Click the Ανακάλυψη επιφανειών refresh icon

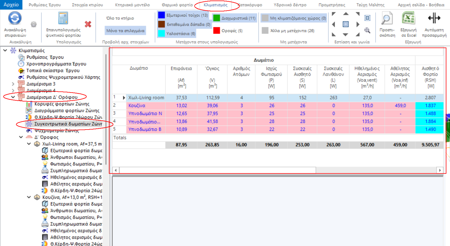(15, 18)
